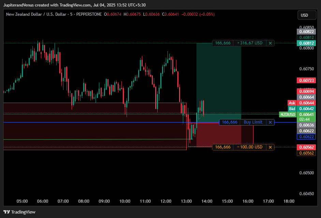Click the 0.60822 gray price label
Screen dimensions: 321x218
(306, 31)
